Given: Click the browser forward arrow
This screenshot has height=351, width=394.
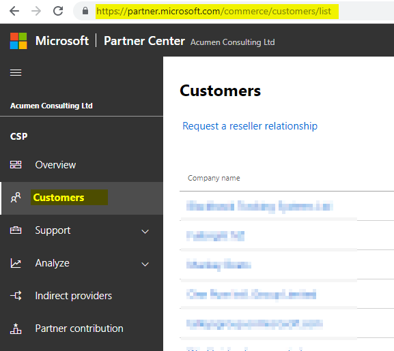Looking at the screenshot, I should (x=36, y=11).
